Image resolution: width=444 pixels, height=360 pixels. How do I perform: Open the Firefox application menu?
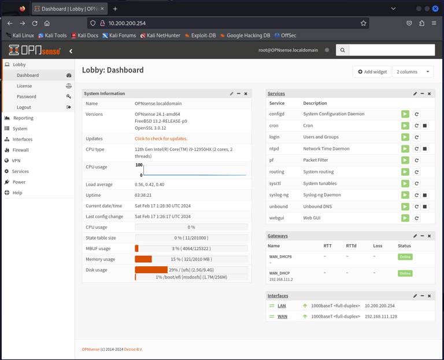434,23
